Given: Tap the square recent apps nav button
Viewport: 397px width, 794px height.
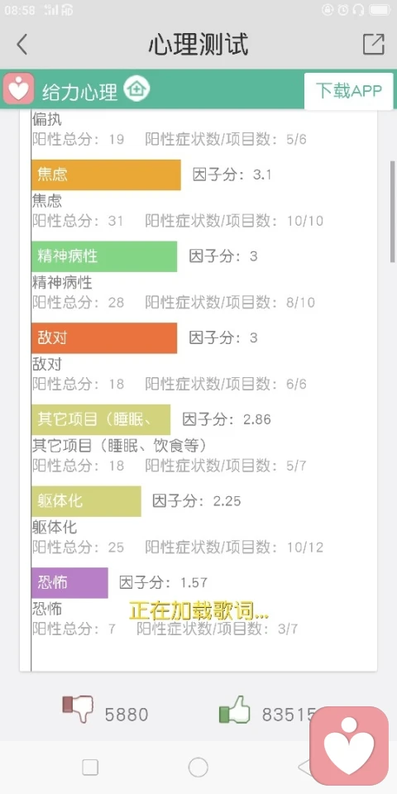Looking at the screenshot, I should click(90, 768).
